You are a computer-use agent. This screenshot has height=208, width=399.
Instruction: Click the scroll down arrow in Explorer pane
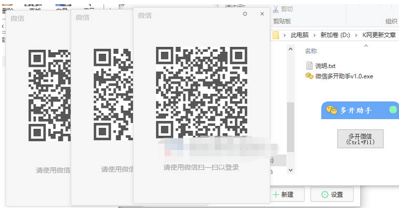(290, 170)
